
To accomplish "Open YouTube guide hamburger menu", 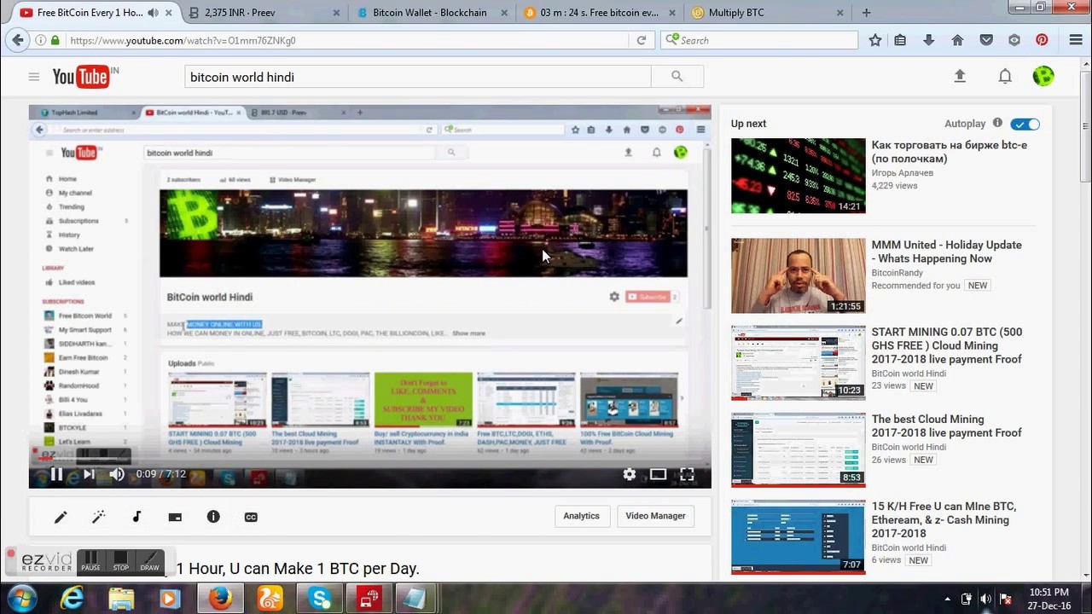I will (34, 77).
